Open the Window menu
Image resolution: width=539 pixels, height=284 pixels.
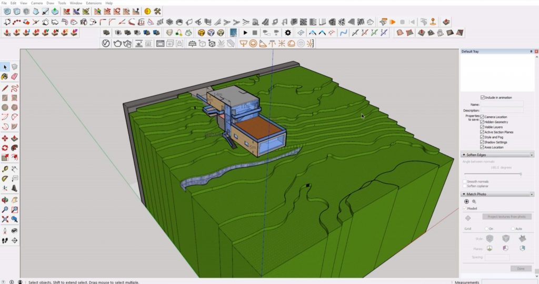[x=76, y=3]
